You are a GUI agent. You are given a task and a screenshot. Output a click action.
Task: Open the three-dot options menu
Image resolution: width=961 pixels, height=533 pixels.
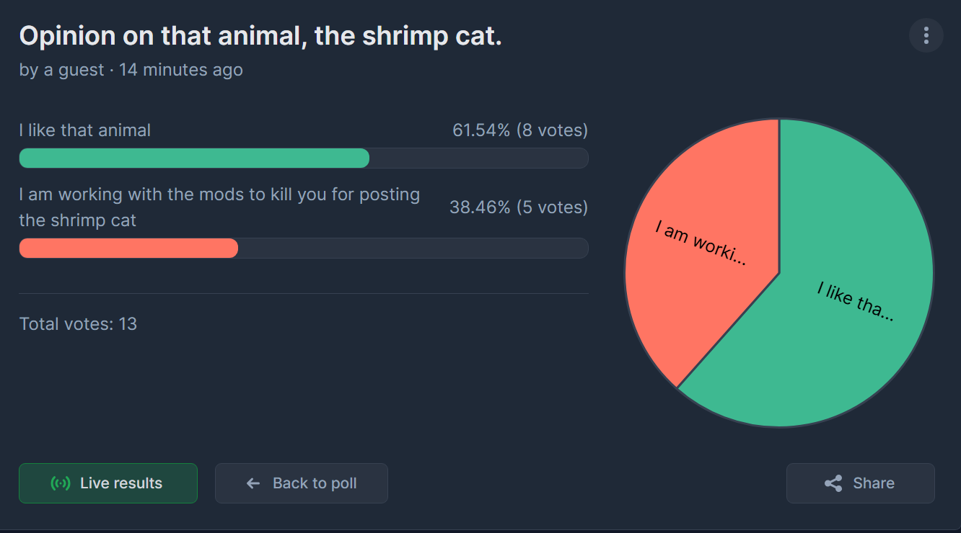pyautogui.click(x=926, y=35)
